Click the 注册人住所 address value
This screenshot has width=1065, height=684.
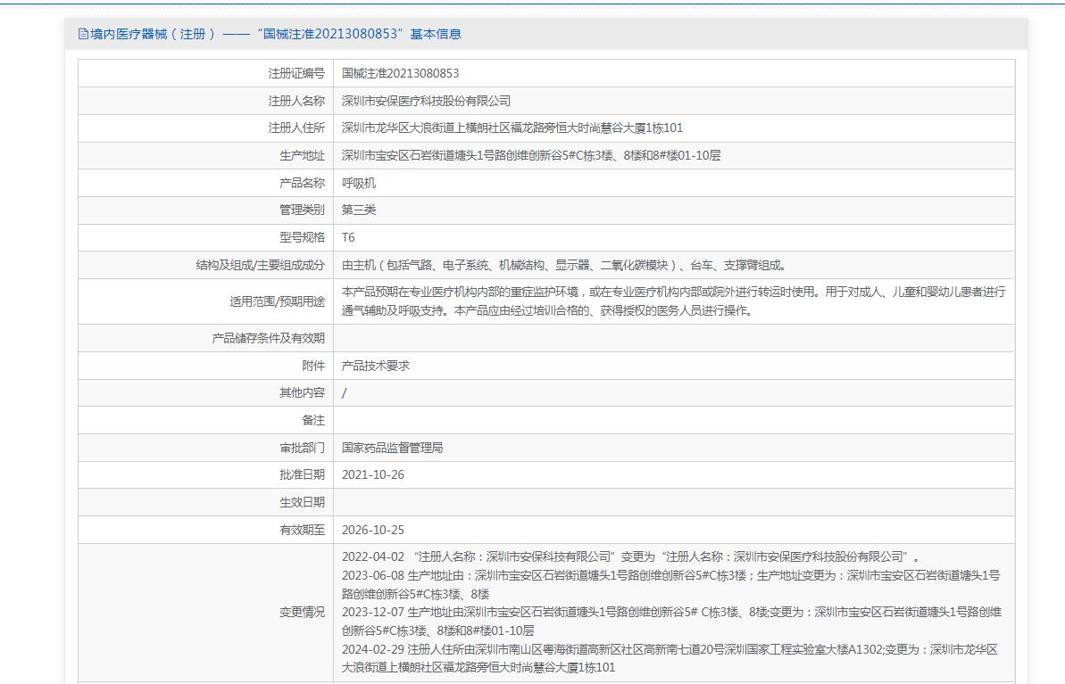click(512, 128)
